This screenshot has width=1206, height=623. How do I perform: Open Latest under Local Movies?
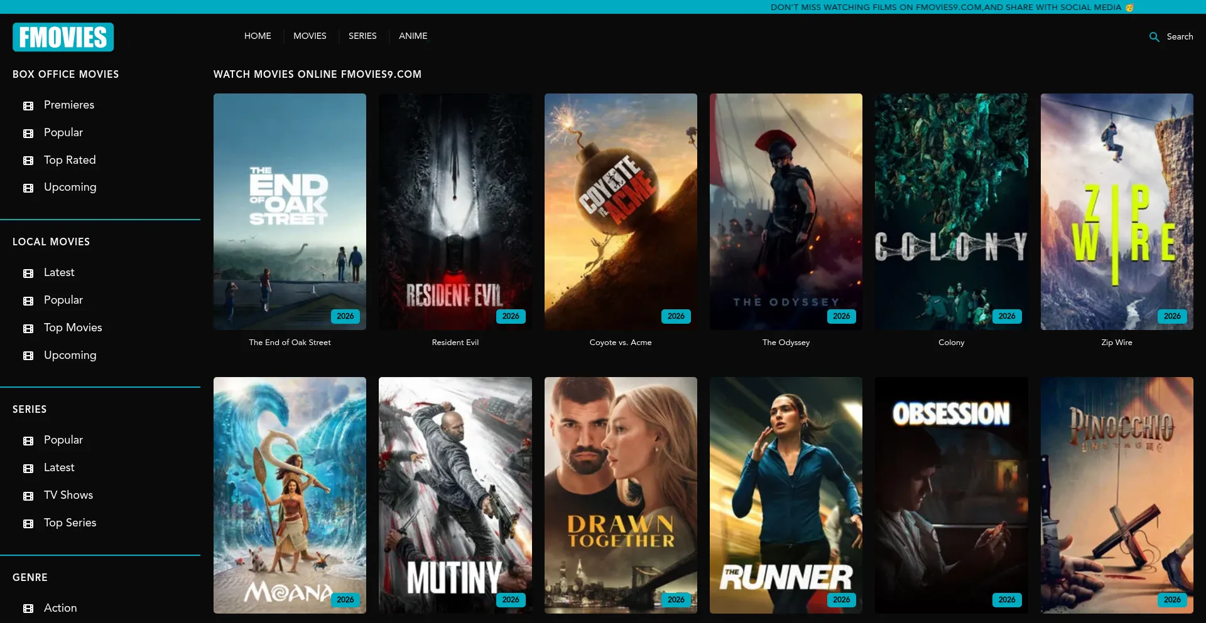click(x=59, y=272)
